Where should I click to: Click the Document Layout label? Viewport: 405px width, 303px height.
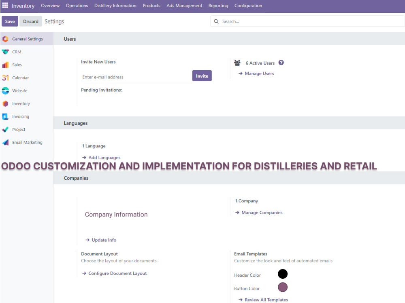(x=99, y=254)
